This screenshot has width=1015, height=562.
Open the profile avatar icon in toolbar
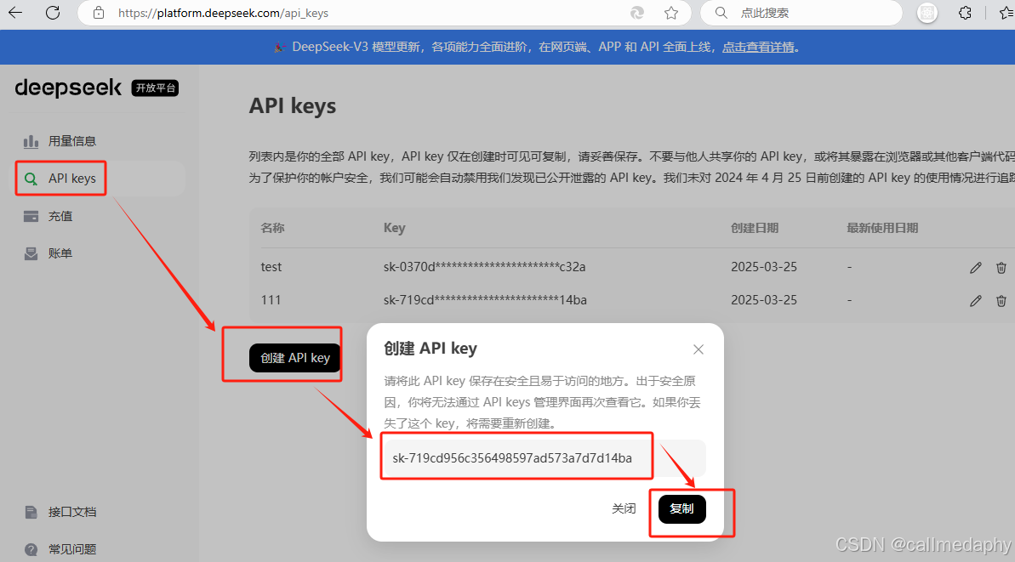click(x=927, y=13)
